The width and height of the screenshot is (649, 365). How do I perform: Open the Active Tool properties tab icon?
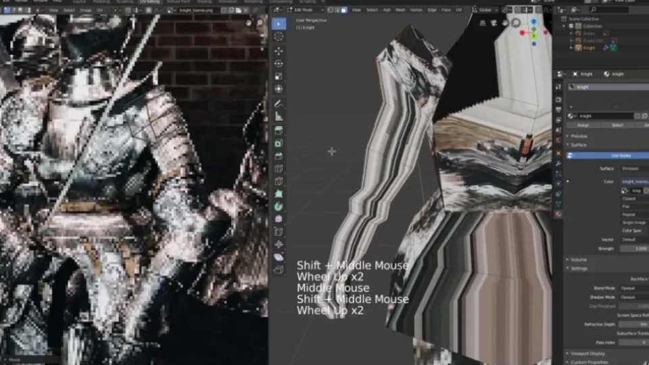click(x=558, y=87)
